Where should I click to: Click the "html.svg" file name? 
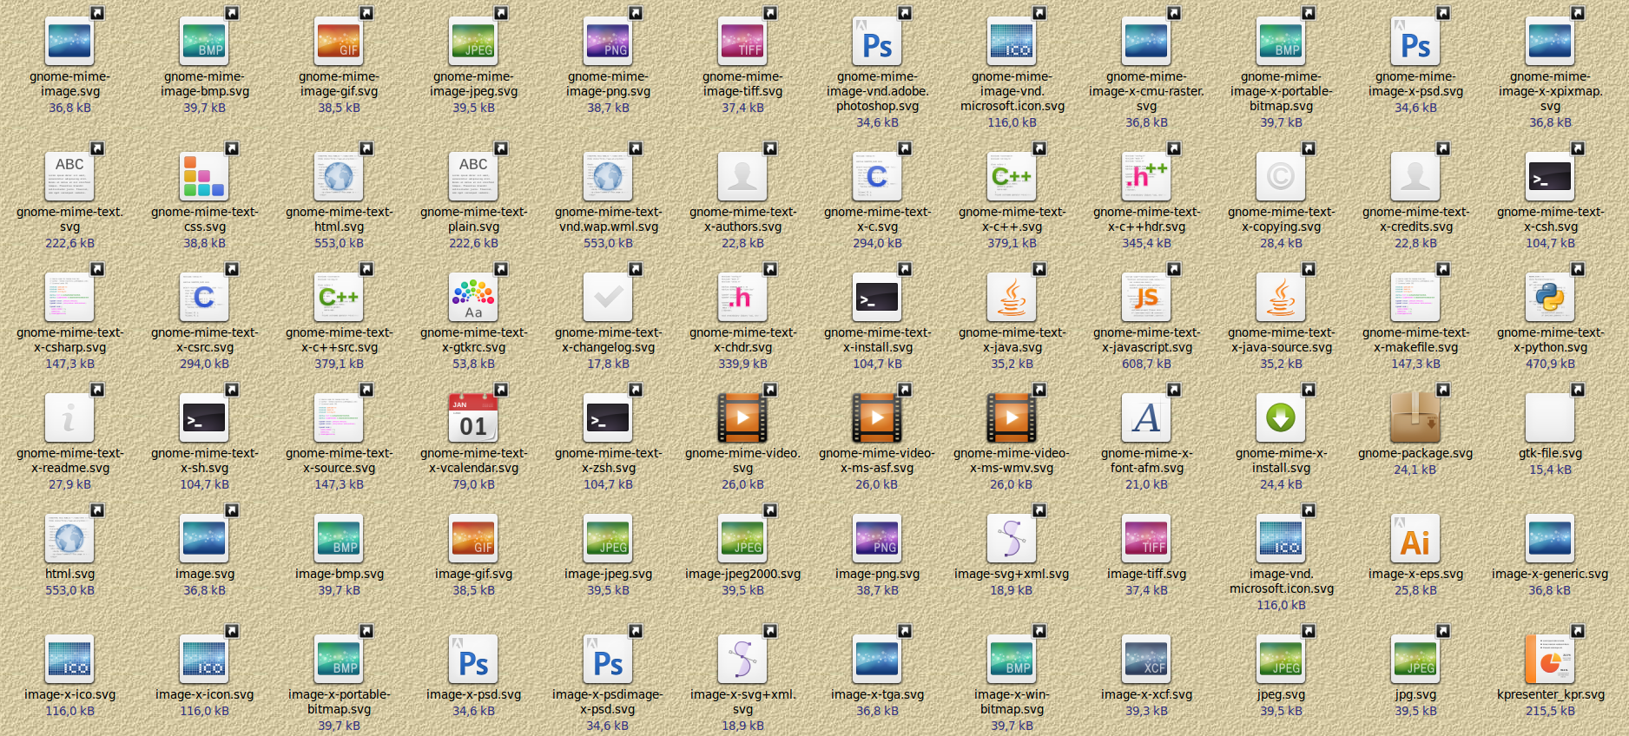pyautogui.click(x=69, y=574)
